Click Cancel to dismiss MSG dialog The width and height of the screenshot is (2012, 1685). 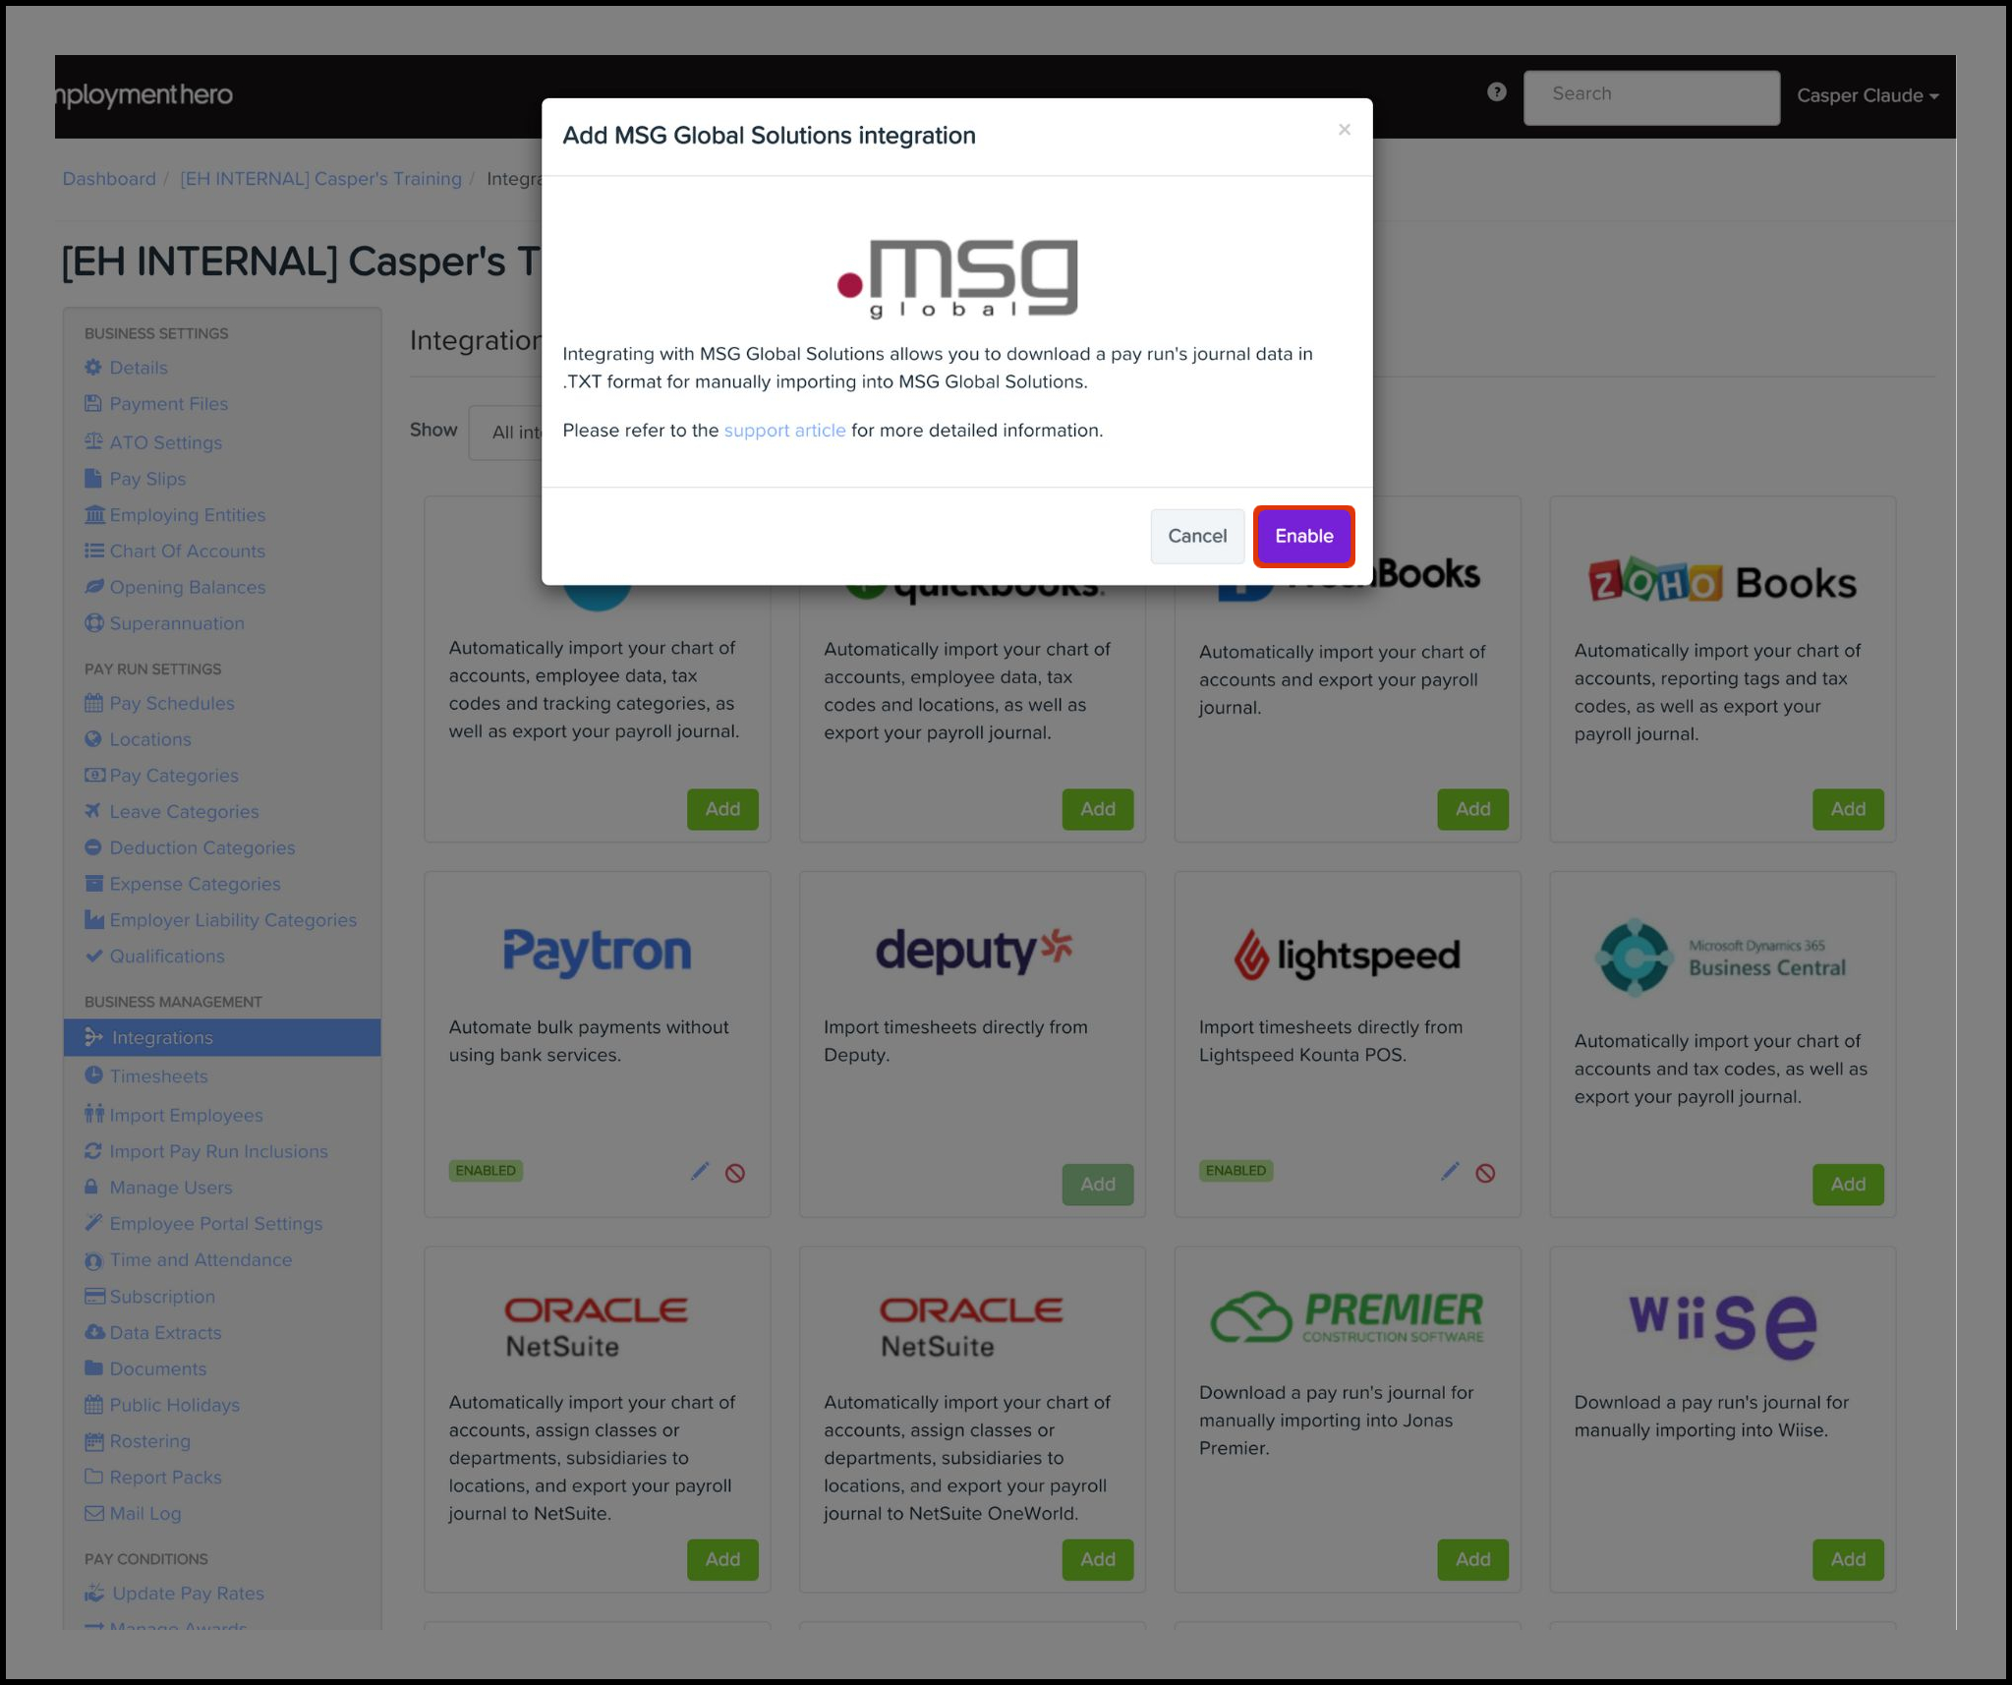pos(1196,535)
